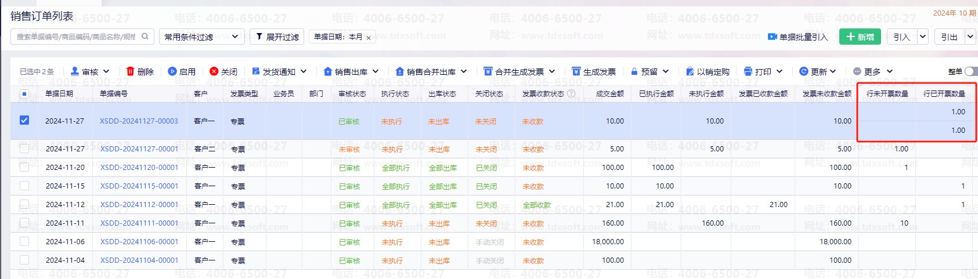
Task: Toggle the select-all header checkbox
Action: click(x=24, y=93)
